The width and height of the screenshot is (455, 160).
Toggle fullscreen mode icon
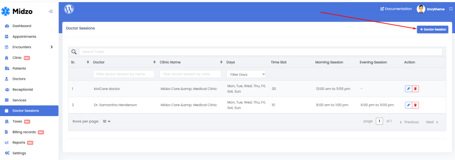pos(451,9)
